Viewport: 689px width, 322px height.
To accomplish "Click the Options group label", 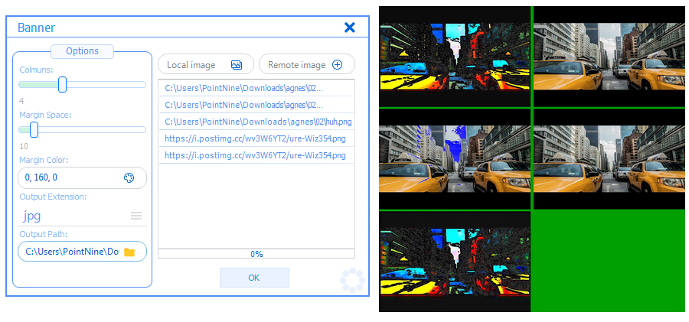I will [82, 51].
